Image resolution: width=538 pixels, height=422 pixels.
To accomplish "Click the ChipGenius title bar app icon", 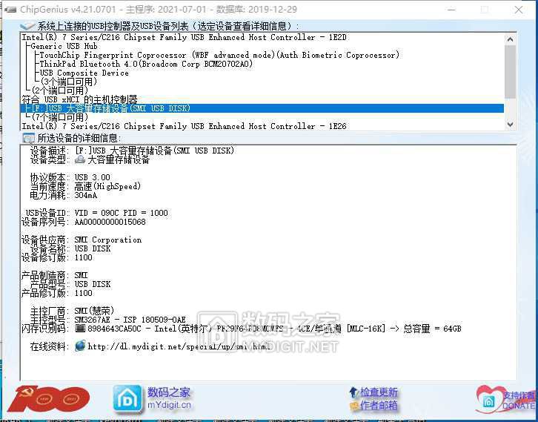I will [10, 10].
